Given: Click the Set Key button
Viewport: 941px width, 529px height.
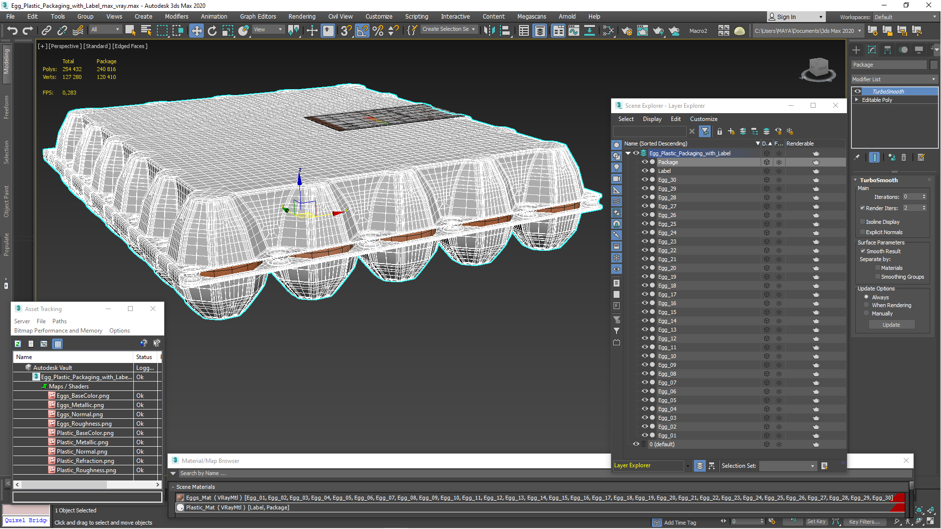Looking at the screenshot, I should coord(817,522).
